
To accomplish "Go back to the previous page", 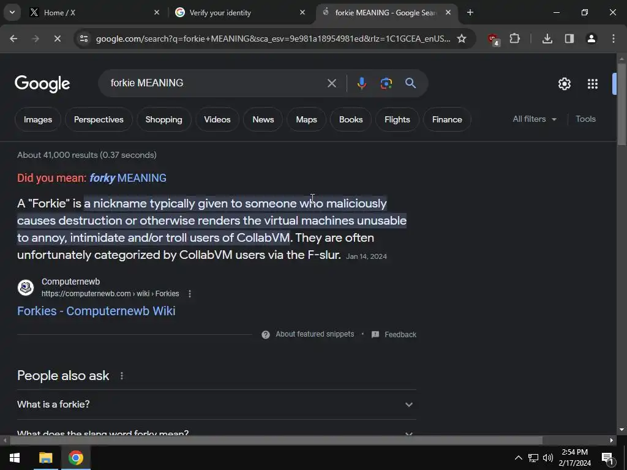I will point(13,39).
